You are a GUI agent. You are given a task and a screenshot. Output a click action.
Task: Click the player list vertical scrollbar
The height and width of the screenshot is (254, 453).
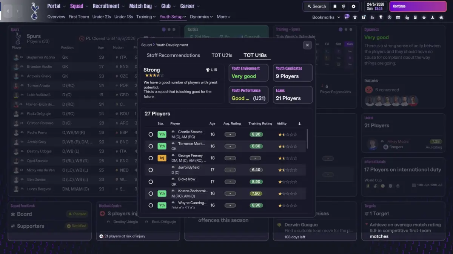tap(307, 138)
